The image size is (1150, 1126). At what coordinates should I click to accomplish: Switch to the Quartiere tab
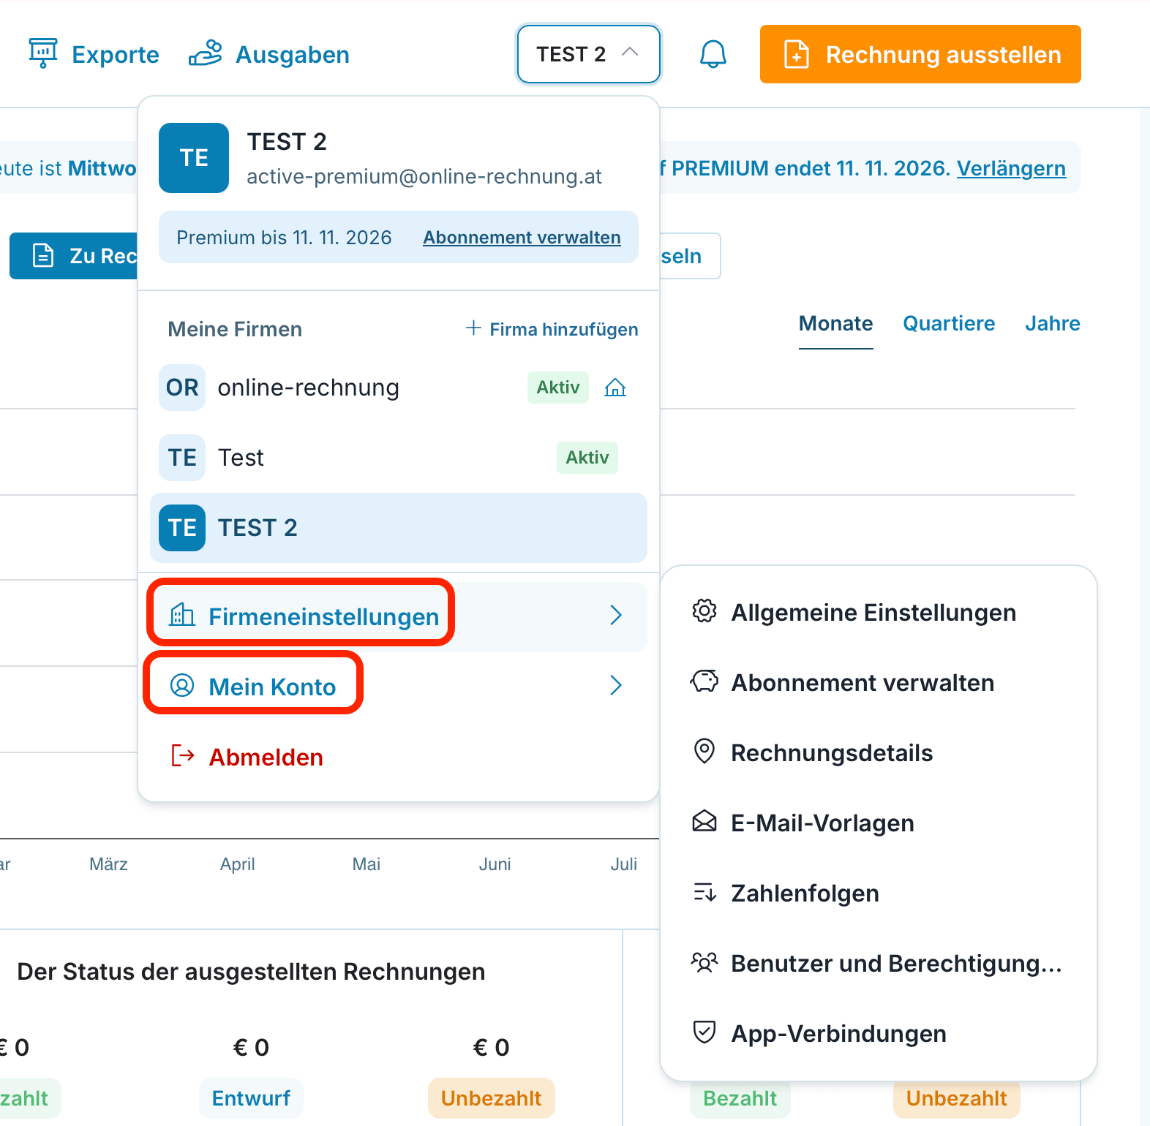[x=949, y=324]
